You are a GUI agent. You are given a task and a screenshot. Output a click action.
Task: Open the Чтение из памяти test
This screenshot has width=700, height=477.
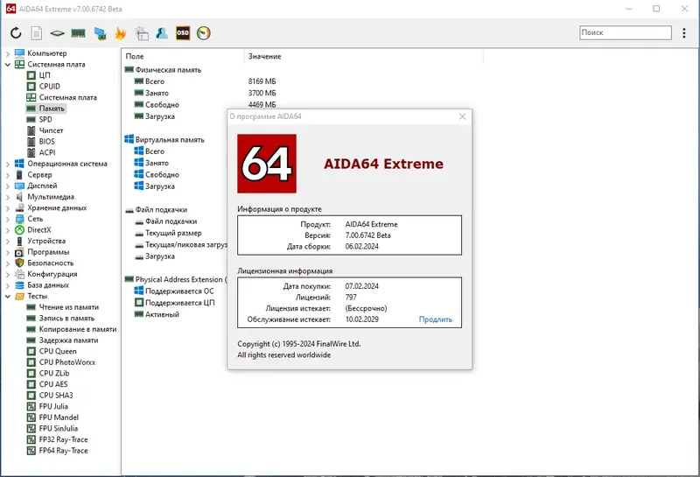[x=69, y=307]
